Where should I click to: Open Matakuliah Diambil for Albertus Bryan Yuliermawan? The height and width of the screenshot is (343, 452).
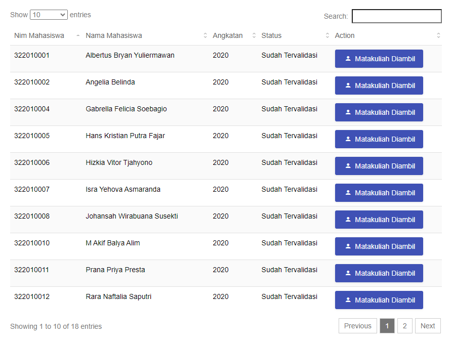[379, 59]
